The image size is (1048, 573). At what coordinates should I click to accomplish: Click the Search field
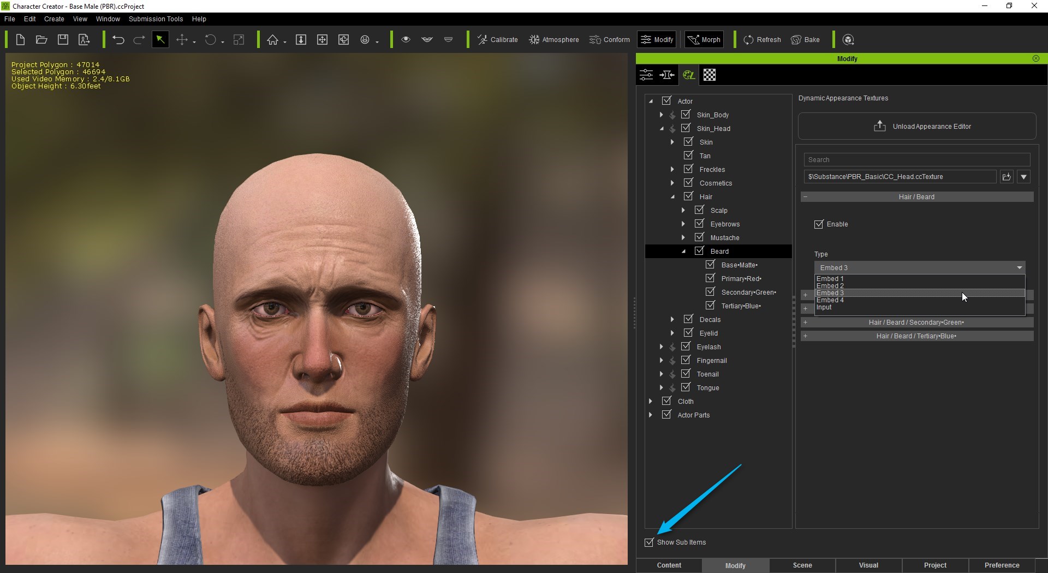click(x=917, y=160)
